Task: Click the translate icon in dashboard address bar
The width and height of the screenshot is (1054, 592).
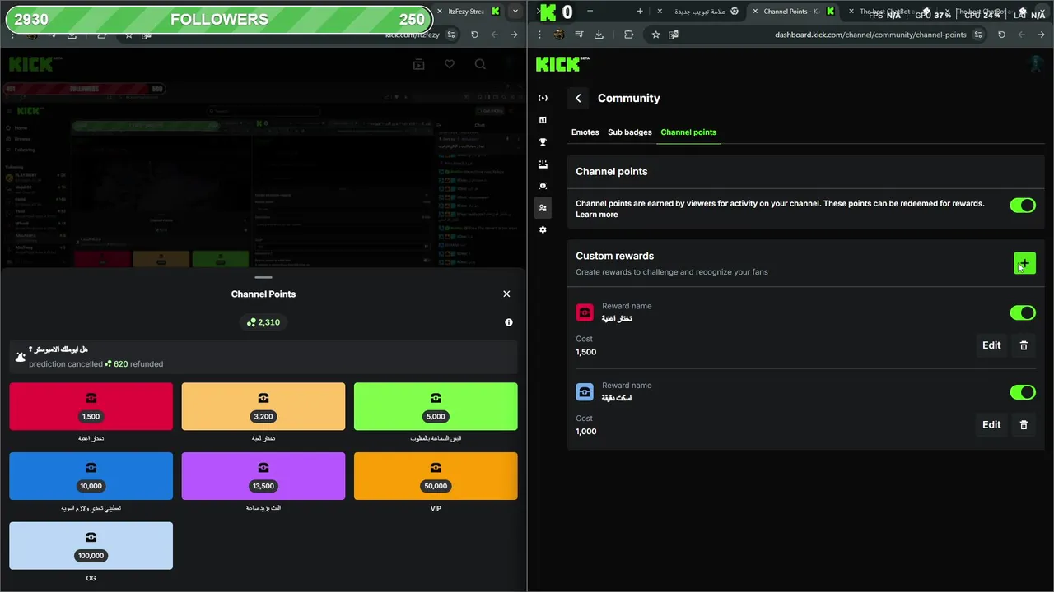Action: click(x=674, y=35)
